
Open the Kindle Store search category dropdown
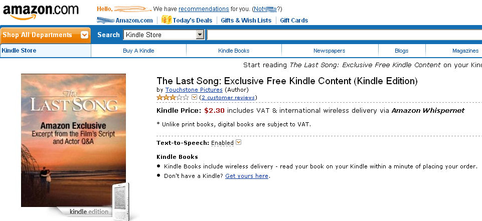tap(200, 35)
